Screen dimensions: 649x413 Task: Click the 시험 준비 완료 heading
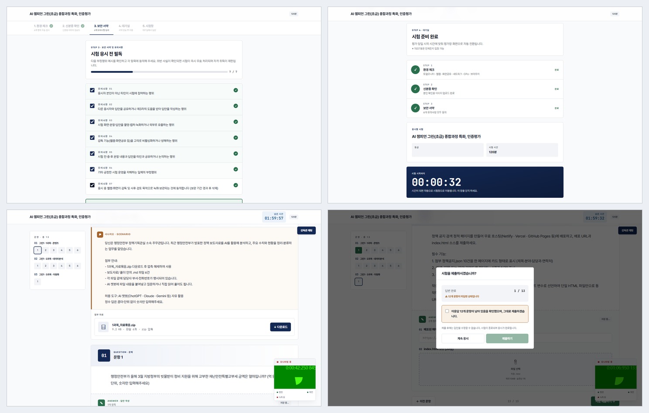425,37
